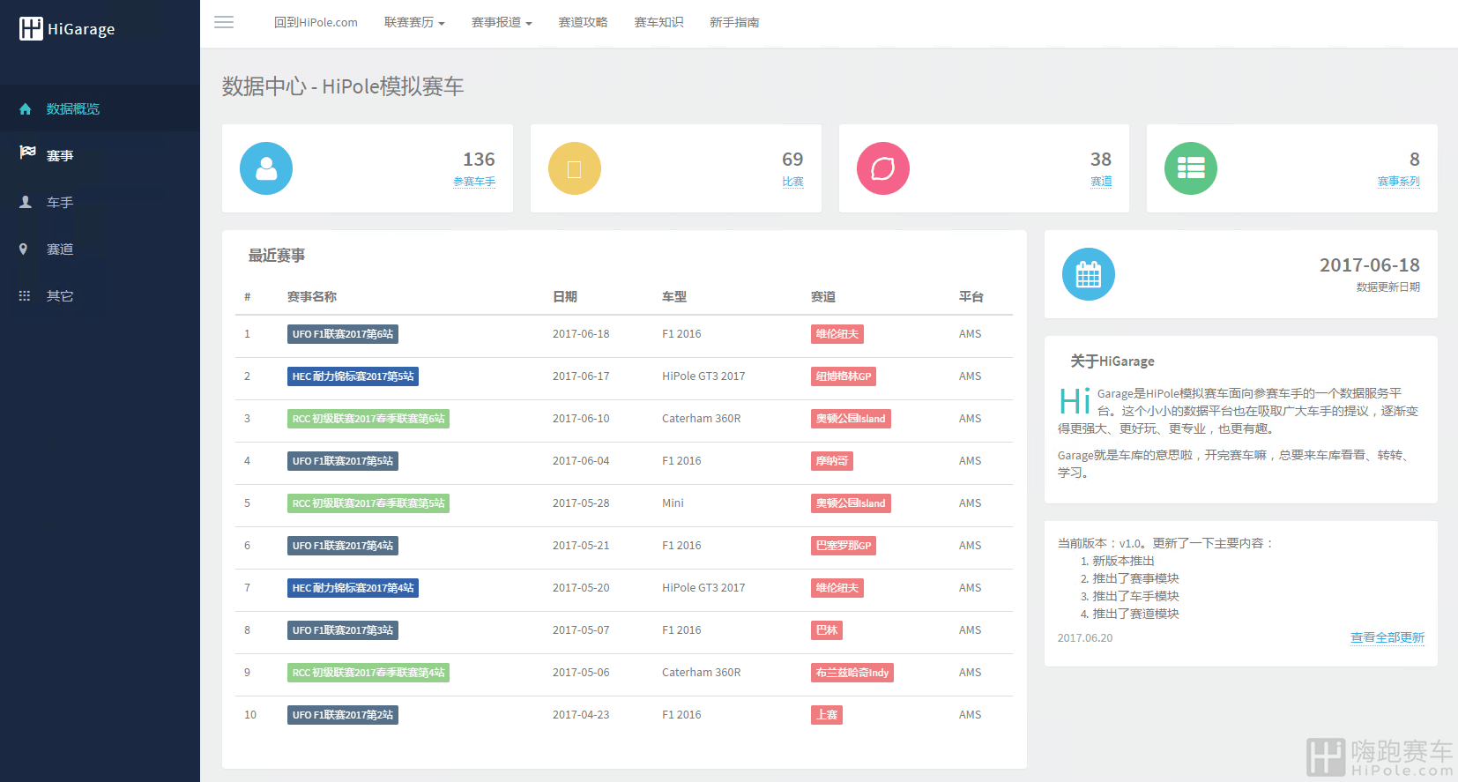This screenshot has width=1458, height=782.
Task: Open HEC耐力锦标赛2017第5站 event
Action: point(353,376)
